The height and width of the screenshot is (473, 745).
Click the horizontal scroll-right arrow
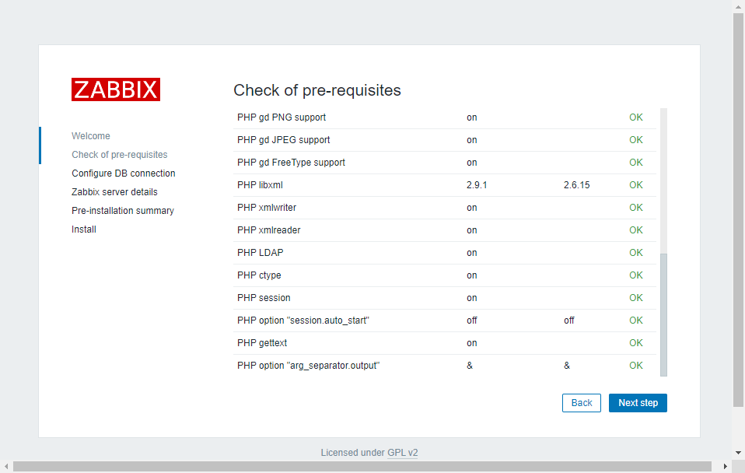pyautogui.click(x=726, y=467)
